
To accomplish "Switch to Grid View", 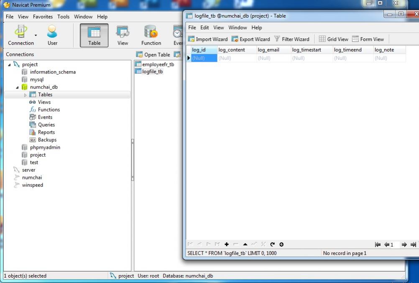I will (x=333, y=39).
